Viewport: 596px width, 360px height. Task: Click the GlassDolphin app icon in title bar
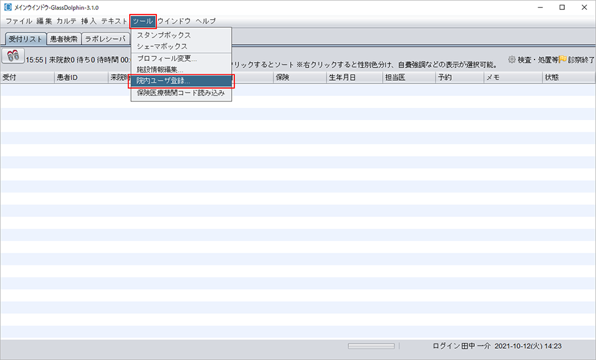pyautogui.click(x=7, y=7)
